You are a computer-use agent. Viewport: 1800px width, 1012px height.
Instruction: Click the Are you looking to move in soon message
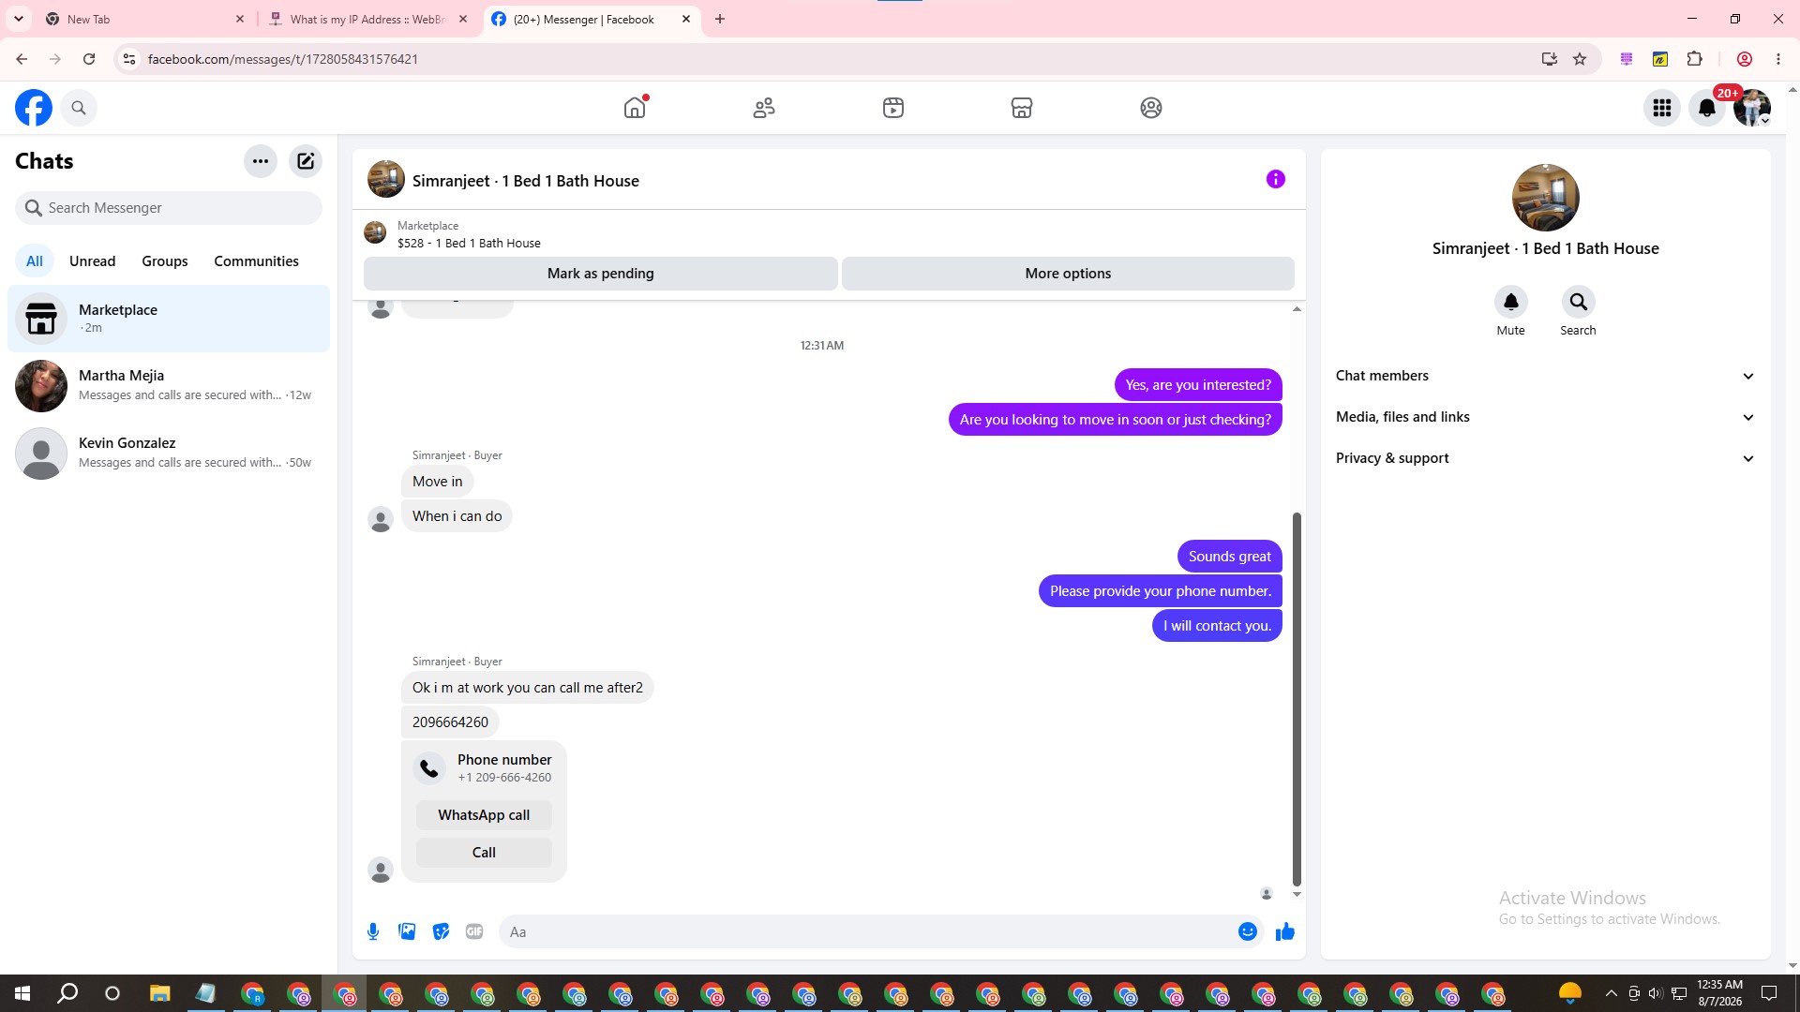pyautogui.click(x=1116, y=420)
